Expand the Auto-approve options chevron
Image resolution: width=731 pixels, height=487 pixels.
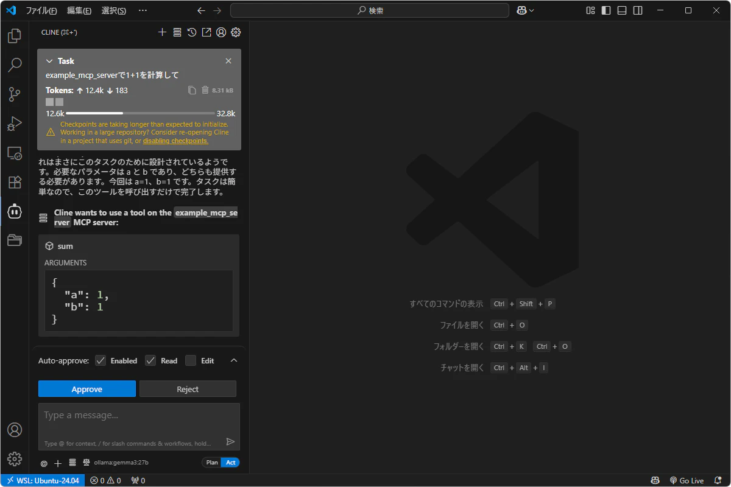tap(233, 360)
